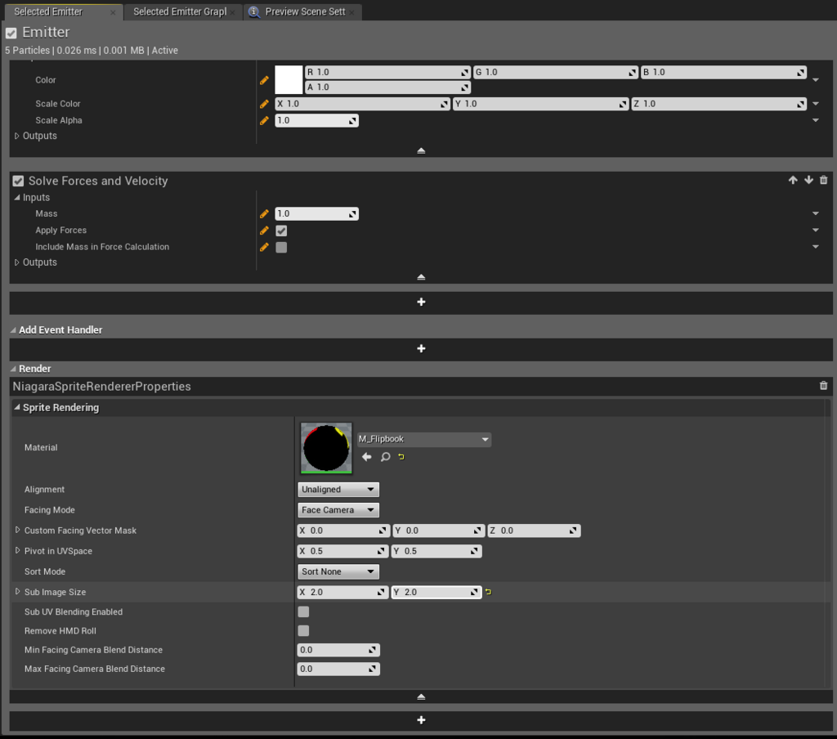Click the pencil icon beside Scale Alpha

[264, 121]
